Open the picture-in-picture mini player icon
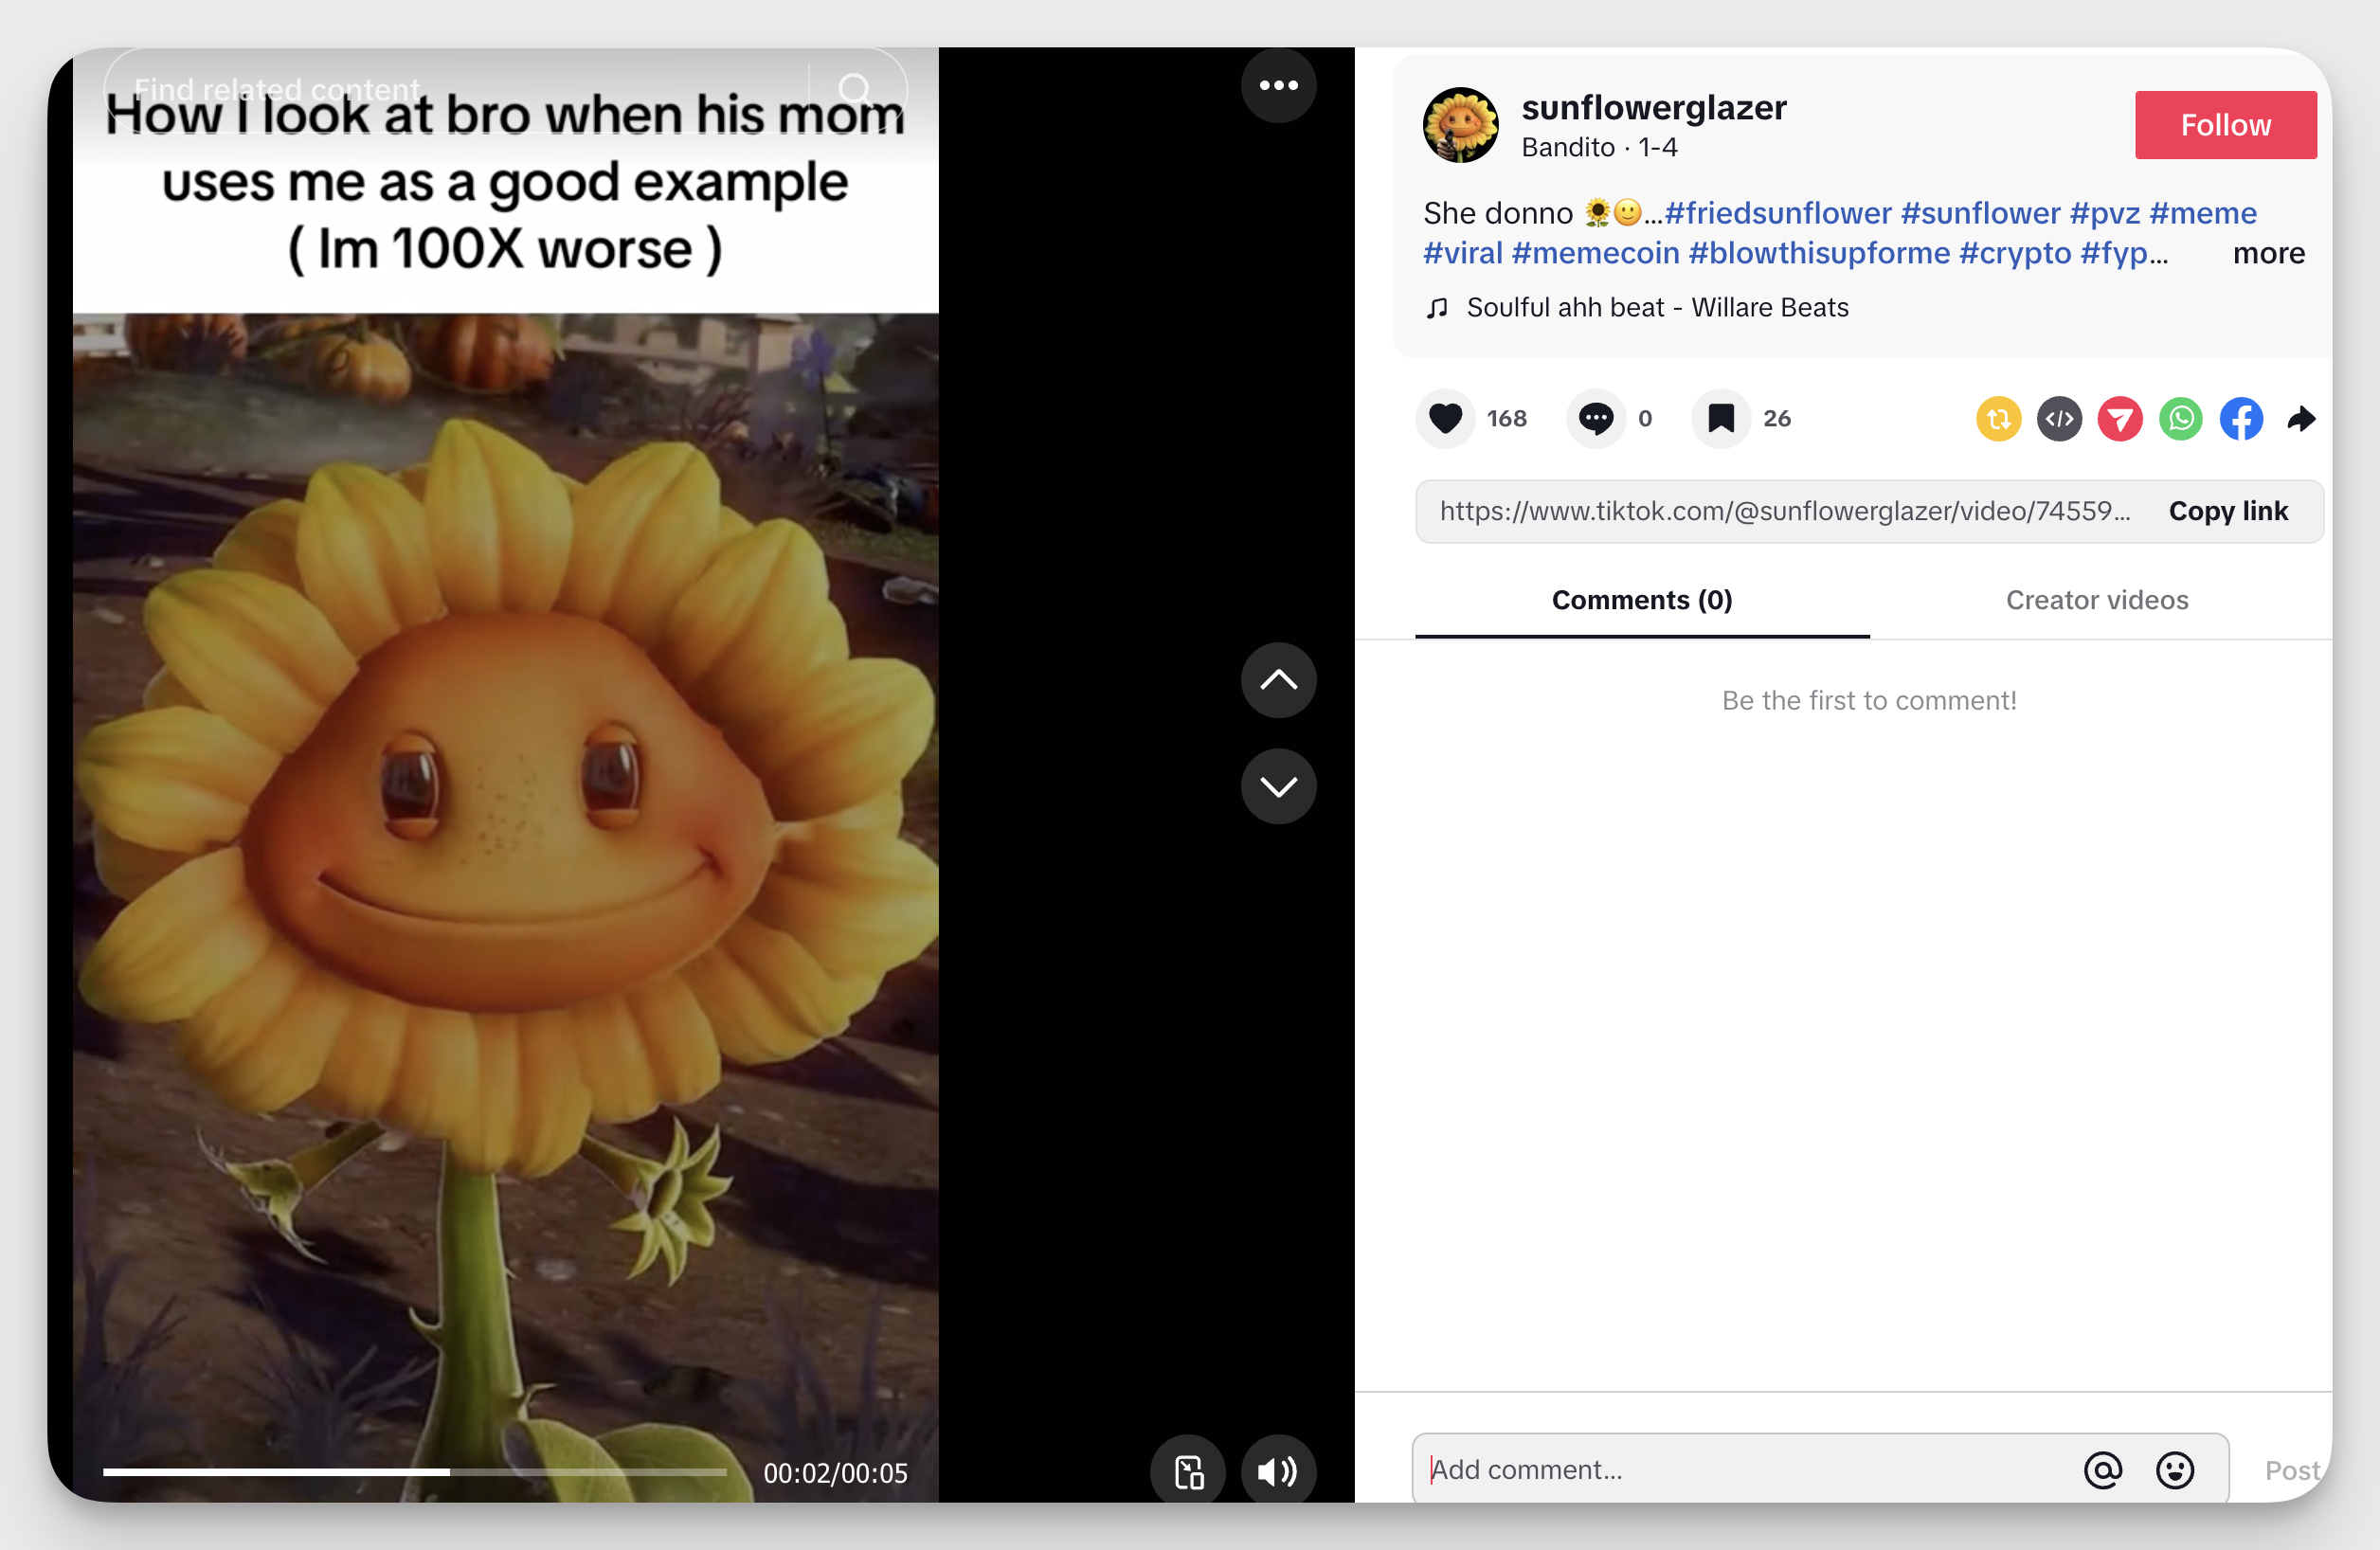 1188,1471
